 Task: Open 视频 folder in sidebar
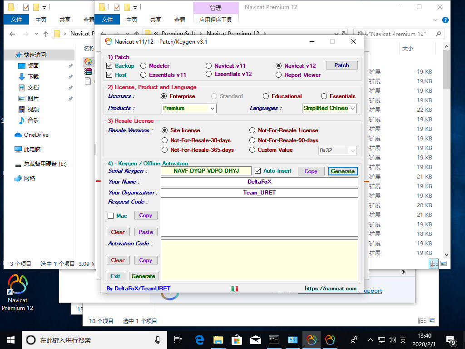coord(33,109)
